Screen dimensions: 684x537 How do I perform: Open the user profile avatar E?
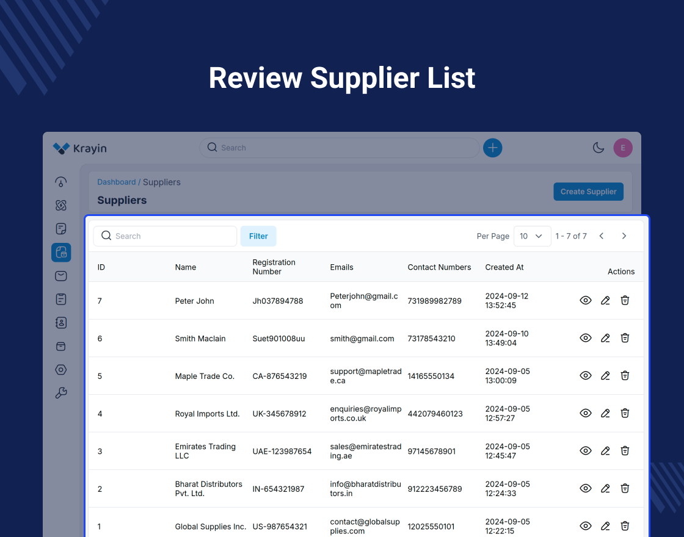tap(623, 148)
